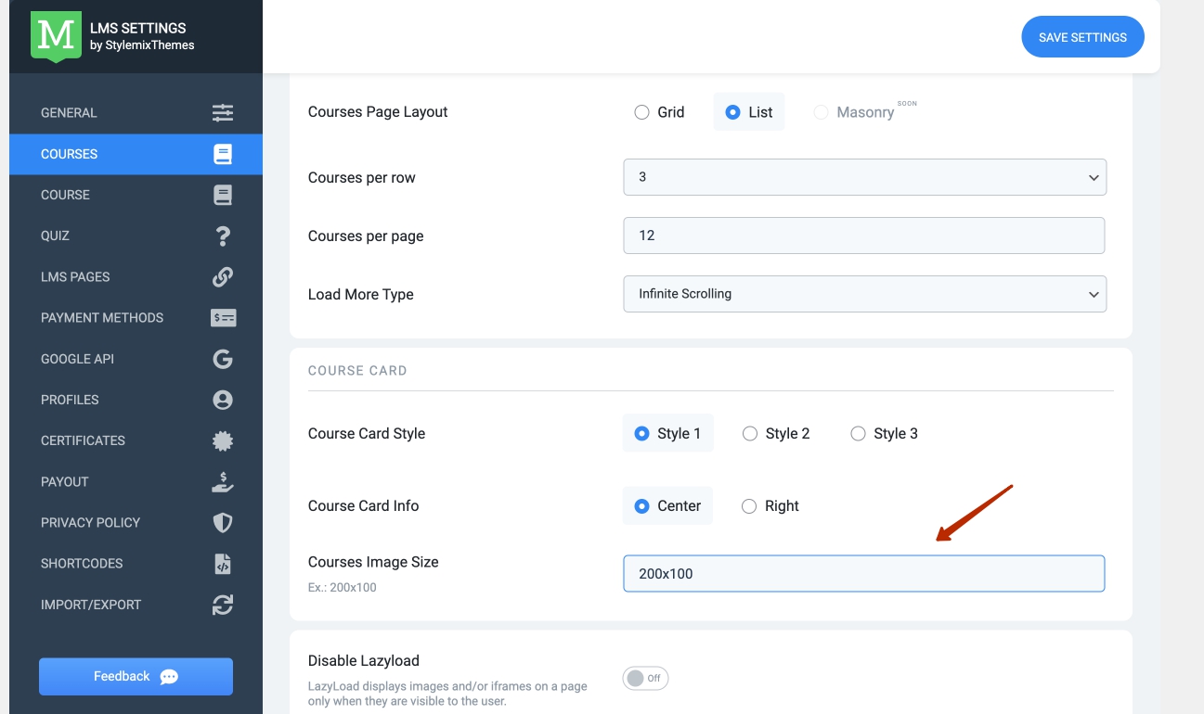Screen dimensions: 1204x714
Task: Click the General sliders icon in sidebar
Action: pos(223,113)
